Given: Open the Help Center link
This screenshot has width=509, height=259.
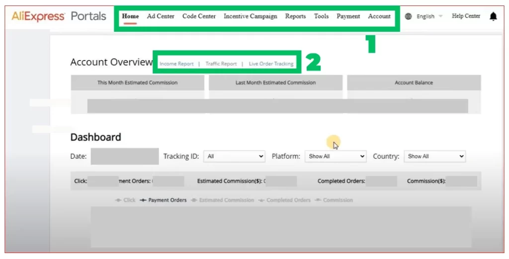Looking at the screenshot, I should pos(466,16).
